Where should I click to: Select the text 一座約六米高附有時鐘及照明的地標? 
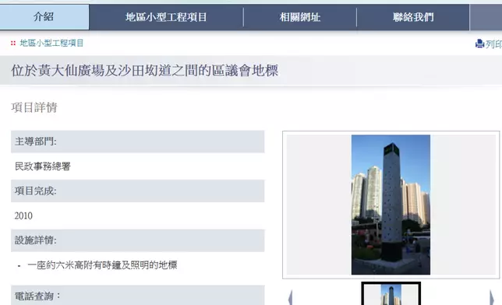point(102,265)
